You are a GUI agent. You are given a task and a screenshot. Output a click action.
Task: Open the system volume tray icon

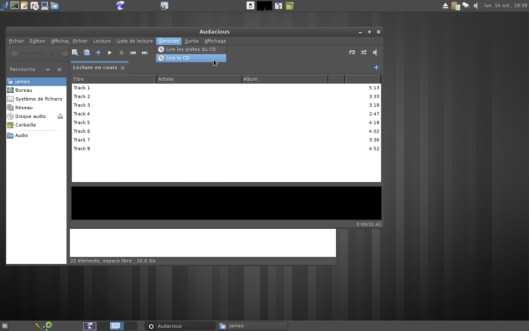477,6
